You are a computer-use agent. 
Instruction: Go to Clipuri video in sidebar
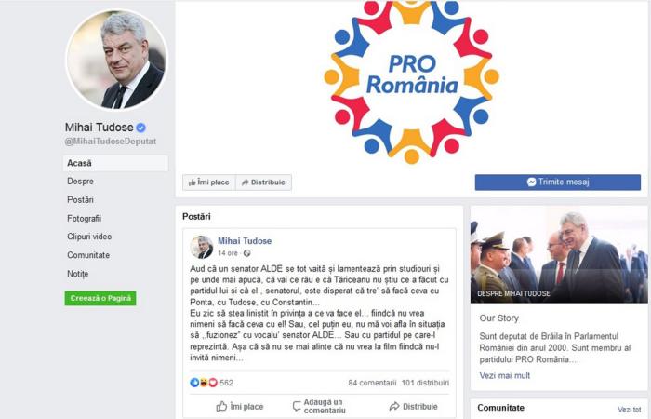(89, 237)
